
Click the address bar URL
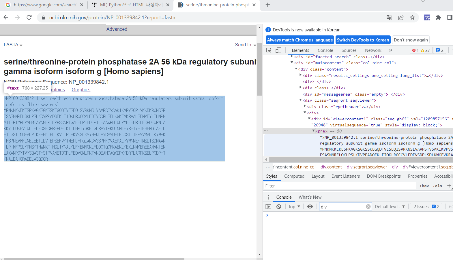pyautogui.click(x=112, y=18)
